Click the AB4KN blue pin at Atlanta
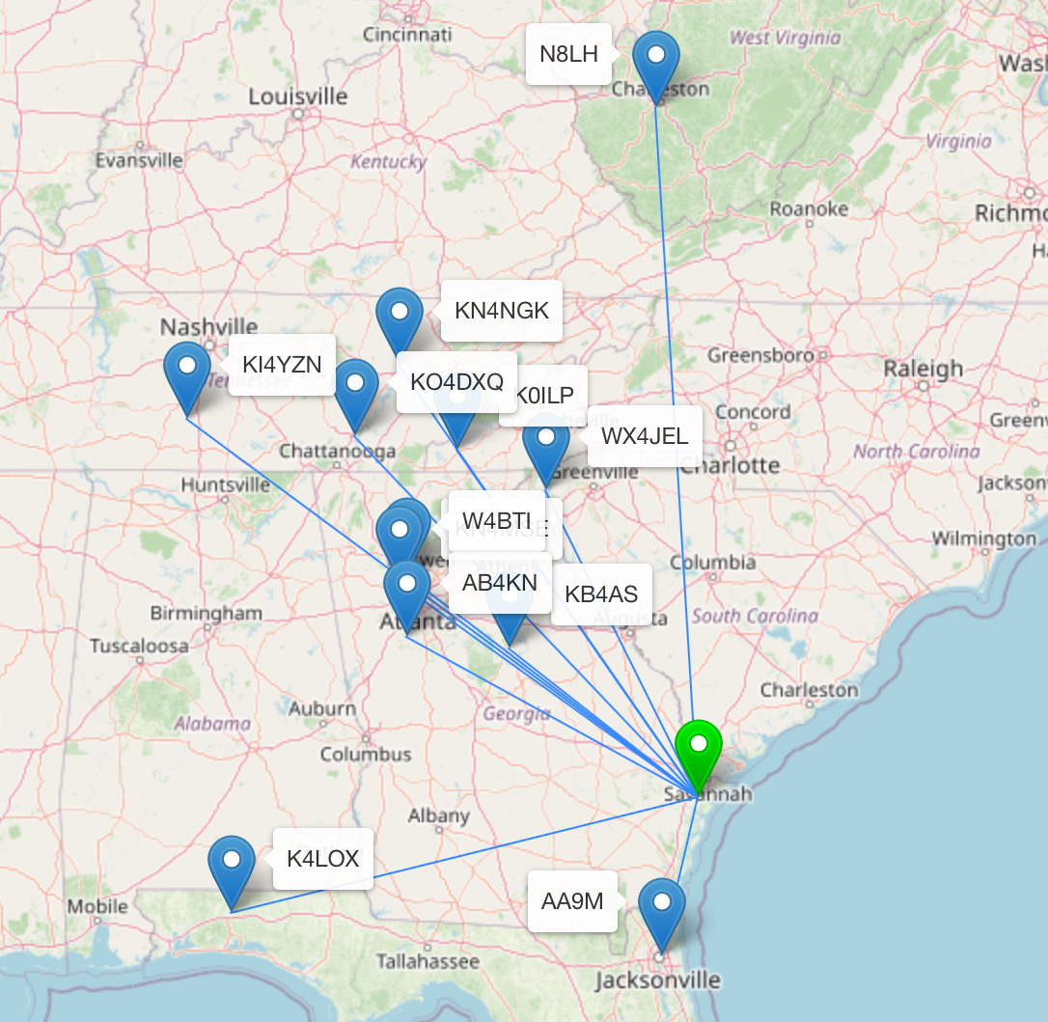Viewport: 1048px width, 1022px height. tap(407, 591)
